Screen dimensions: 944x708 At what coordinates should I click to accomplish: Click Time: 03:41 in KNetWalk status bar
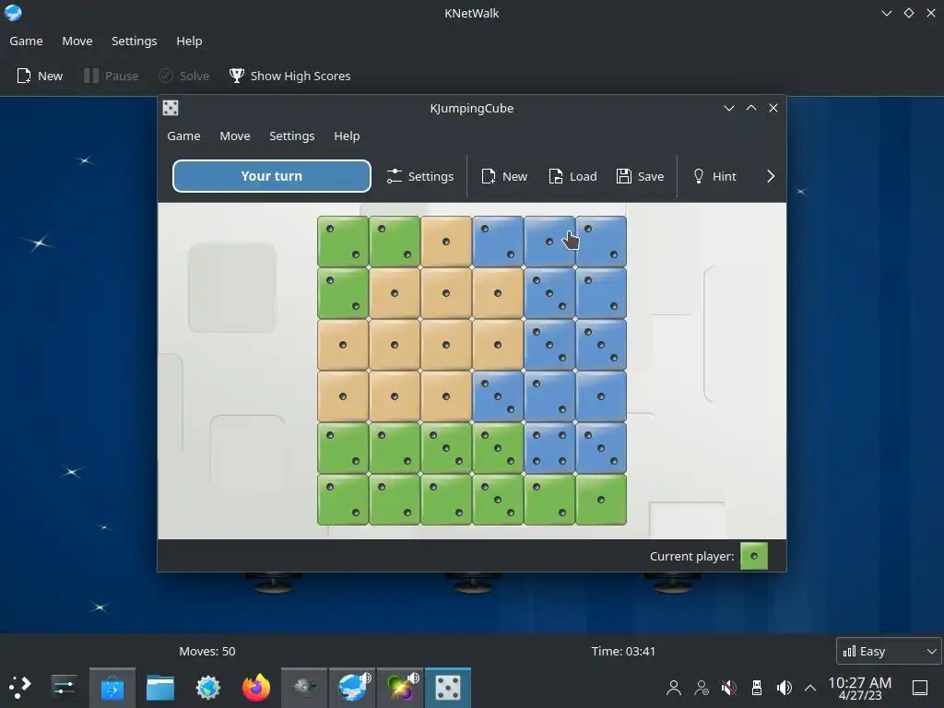tap(623, 652)
